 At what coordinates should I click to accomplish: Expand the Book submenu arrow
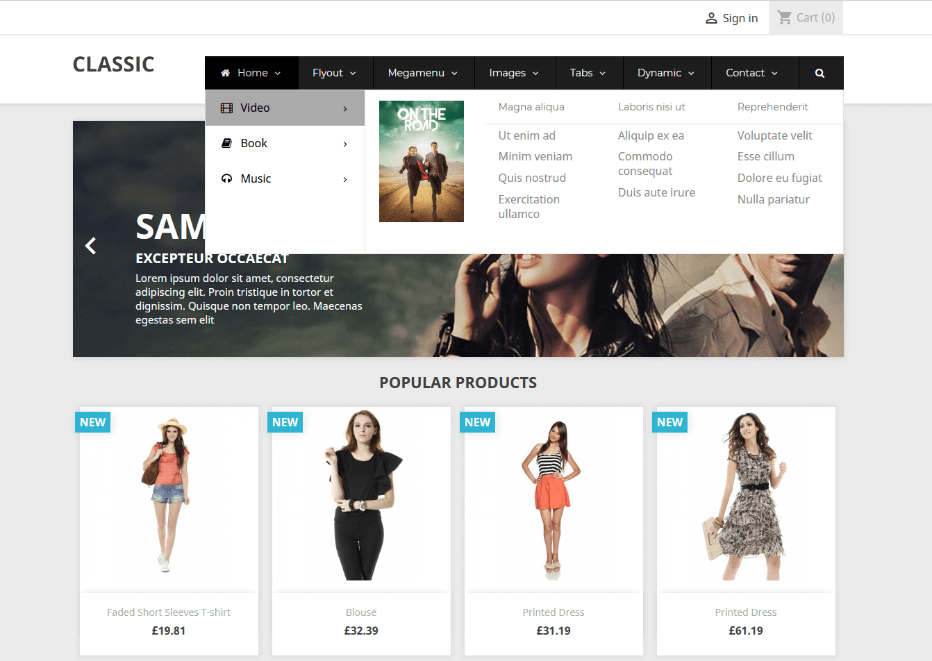(345, 144)
